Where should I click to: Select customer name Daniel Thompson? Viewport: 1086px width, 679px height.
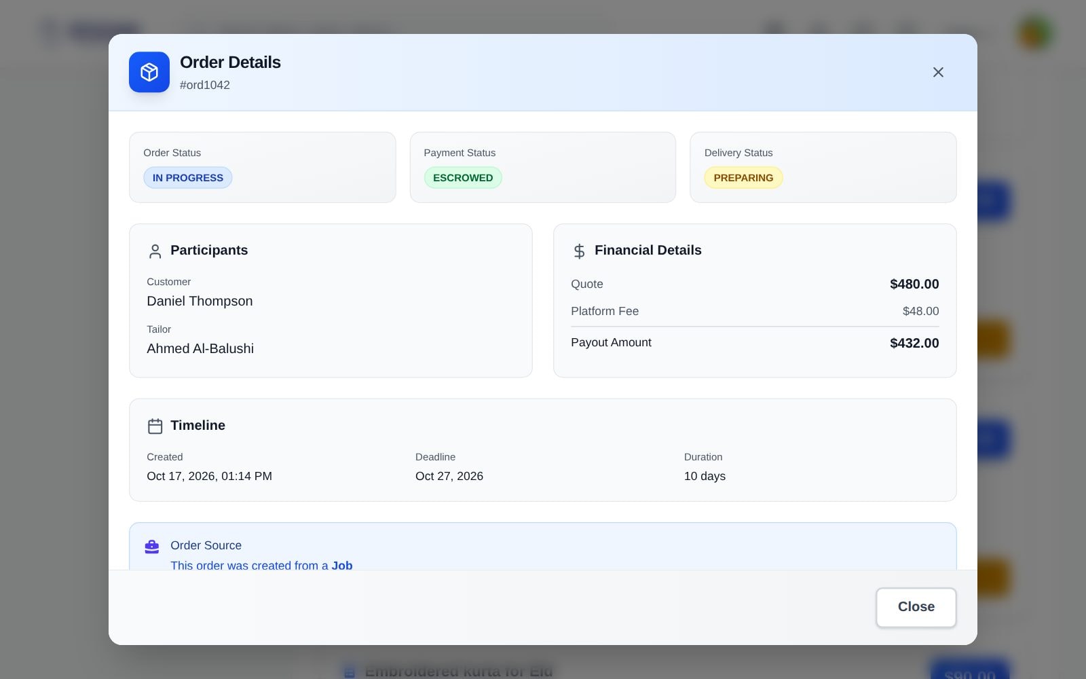click(200, 301)
